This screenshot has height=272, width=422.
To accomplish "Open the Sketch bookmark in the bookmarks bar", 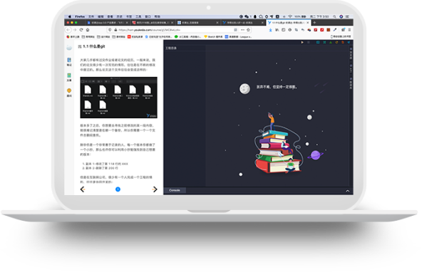I will coord(213,37).
